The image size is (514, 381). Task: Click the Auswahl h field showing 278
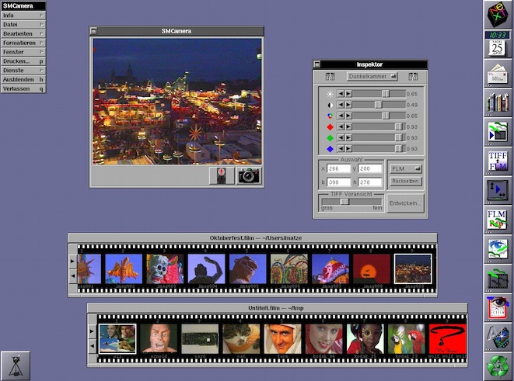point(370,182)
